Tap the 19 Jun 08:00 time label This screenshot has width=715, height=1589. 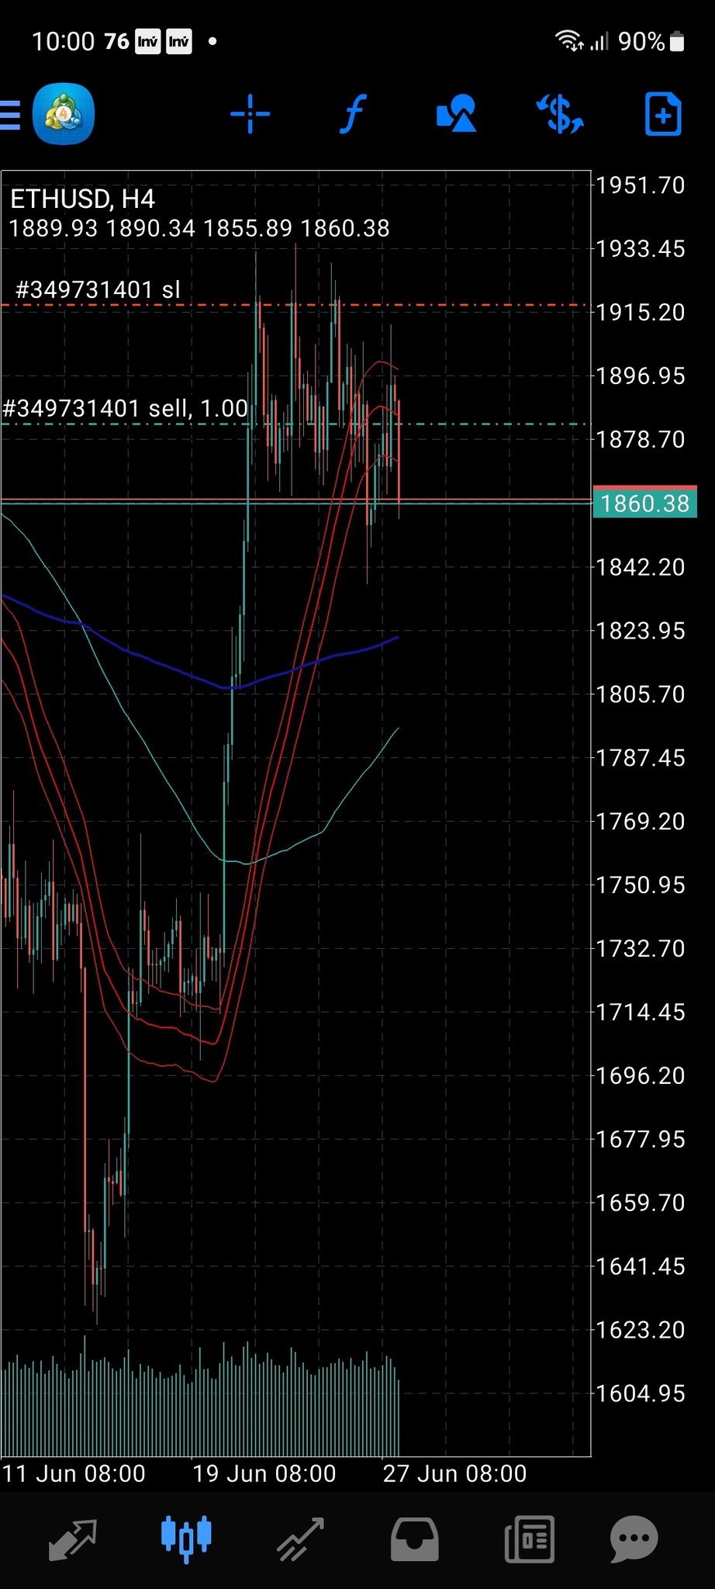[x=264, y=1473]
